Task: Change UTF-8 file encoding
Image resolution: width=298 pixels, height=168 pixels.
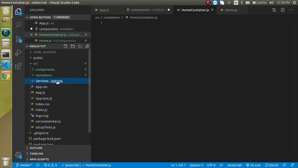Action: coord(211,165)
